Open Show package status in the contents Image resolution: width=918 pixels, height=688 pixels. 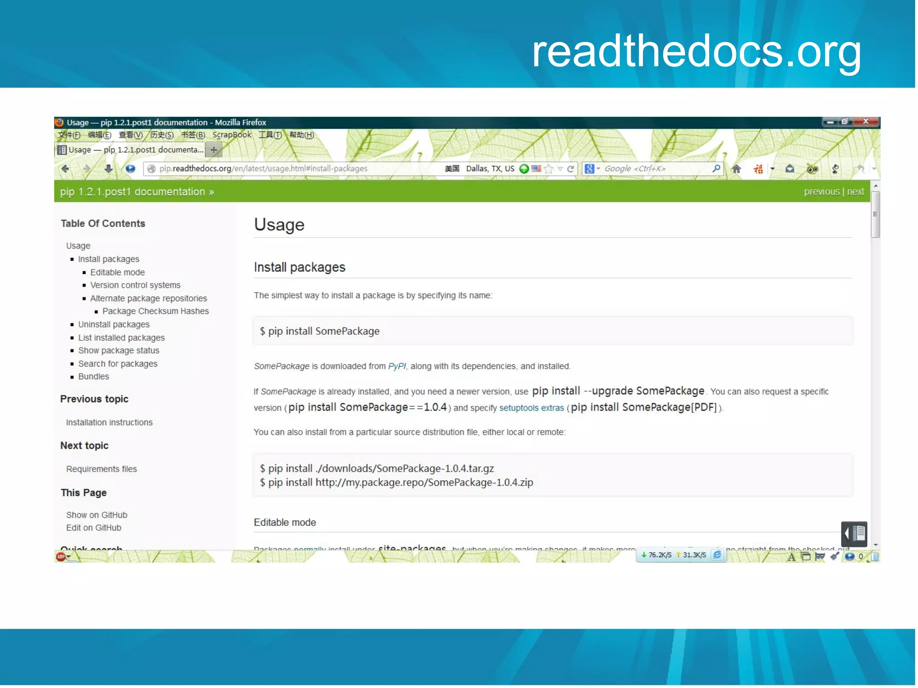119,350
